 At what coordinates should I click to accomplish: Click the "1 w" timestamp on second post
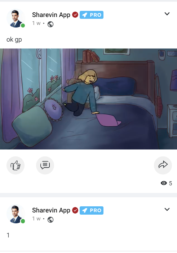tap(36, 219)
